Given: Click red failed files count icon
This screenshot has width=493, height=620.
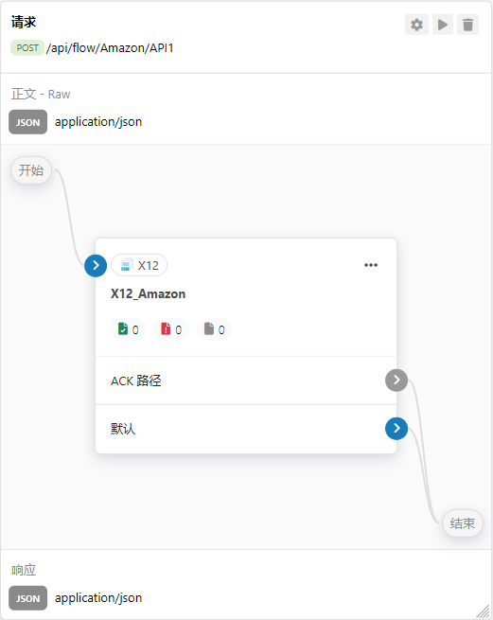Looking at the screenshot, I should [166, 328].
